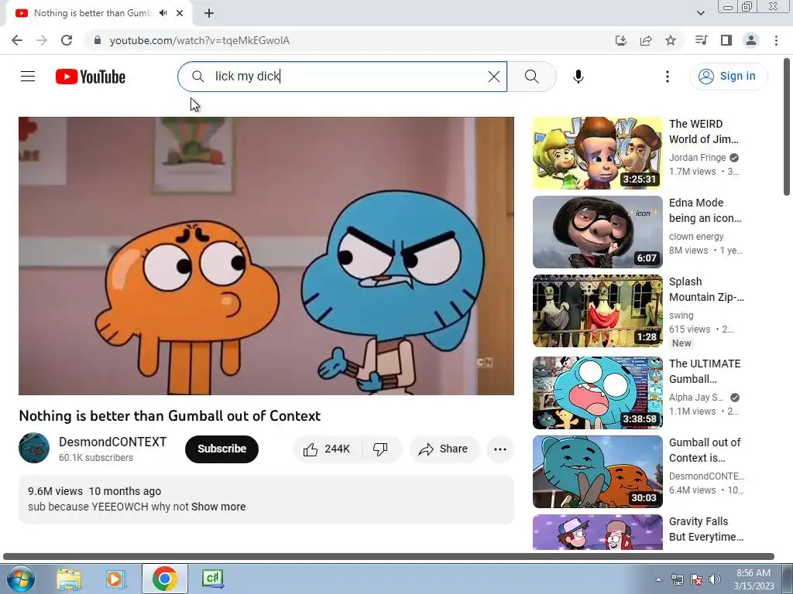Toggle Chrome side panel

(726, 40)
